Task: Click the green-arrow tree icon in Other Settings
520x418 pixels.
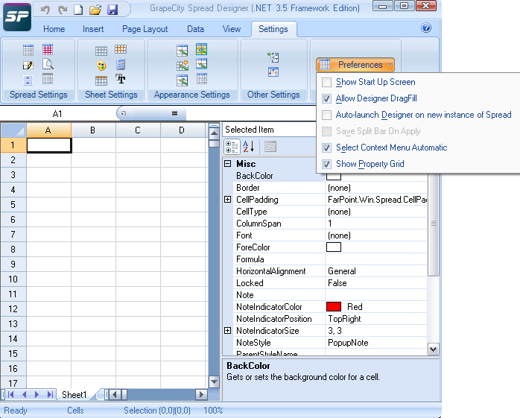Action: click(x=273, y=57)
